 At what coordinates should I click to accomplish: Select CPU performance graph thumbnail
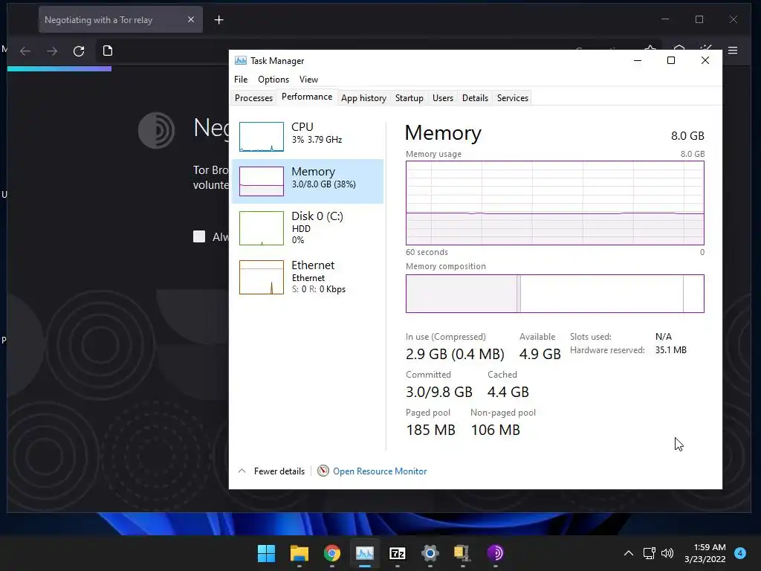pyautogui.click(x=261, y=137)
